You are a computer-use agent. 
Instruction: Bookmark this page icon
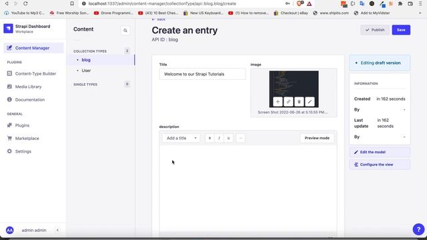[x=72, y=3]
